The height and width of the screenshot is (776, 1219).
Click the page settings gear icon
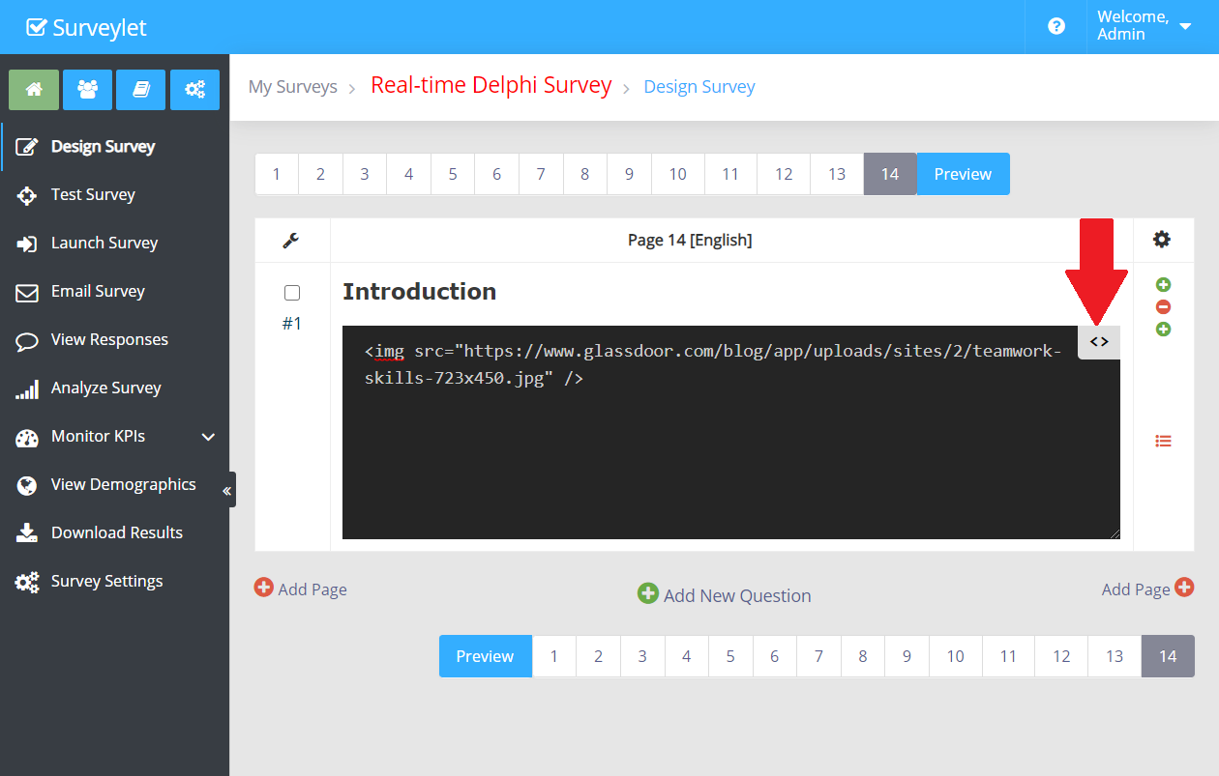1162,240
